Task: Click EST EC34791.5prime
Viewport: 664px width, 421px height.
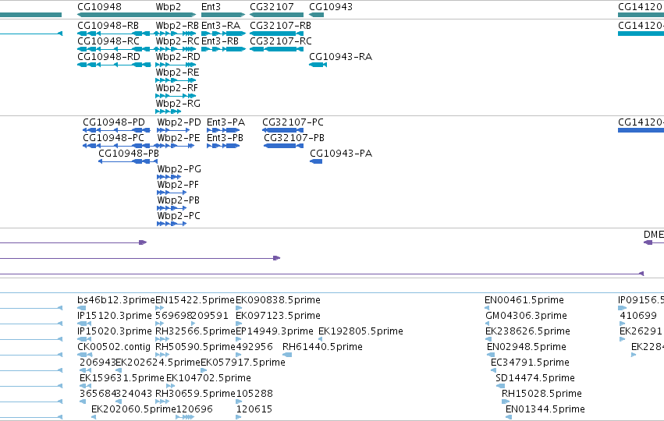Action: click(493, 370)
